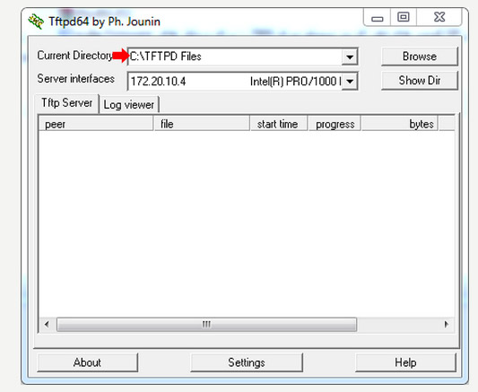
Task: Open the Settings dialog
Action: [247, 362]
